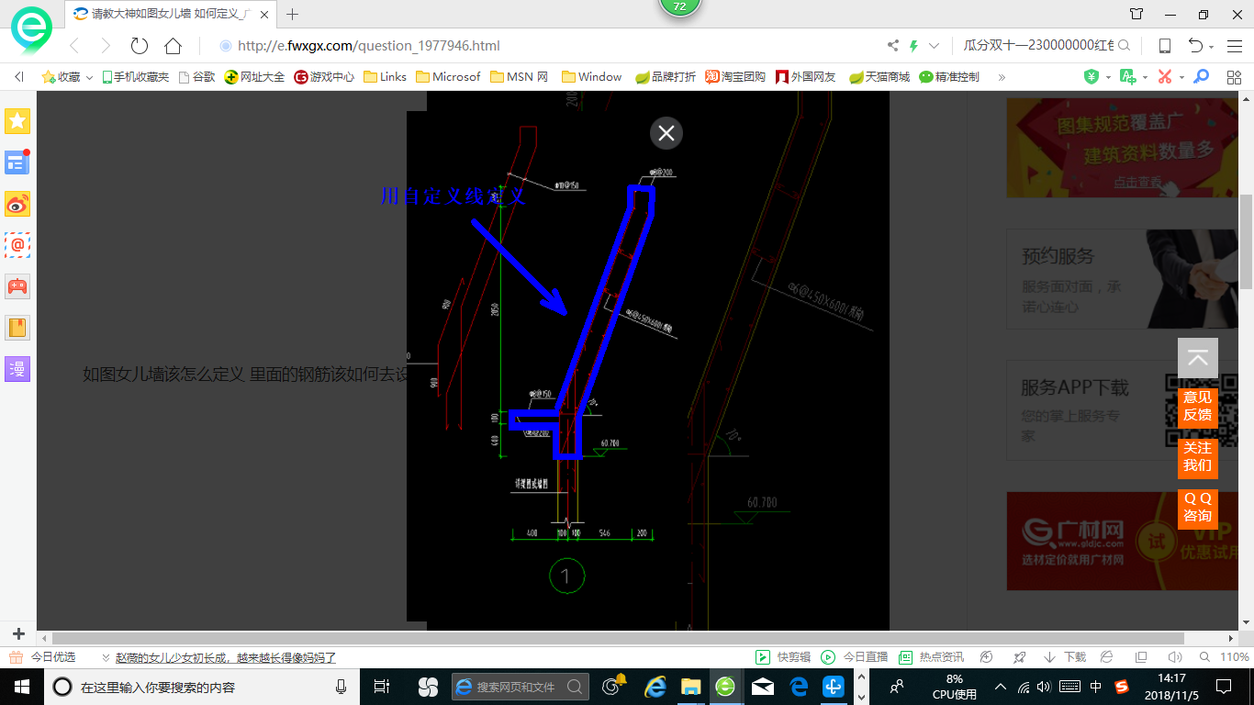This screenshot has height=705, width=1254.
Task: Open the mail @ sidebar icon
Action: [17, 245]
